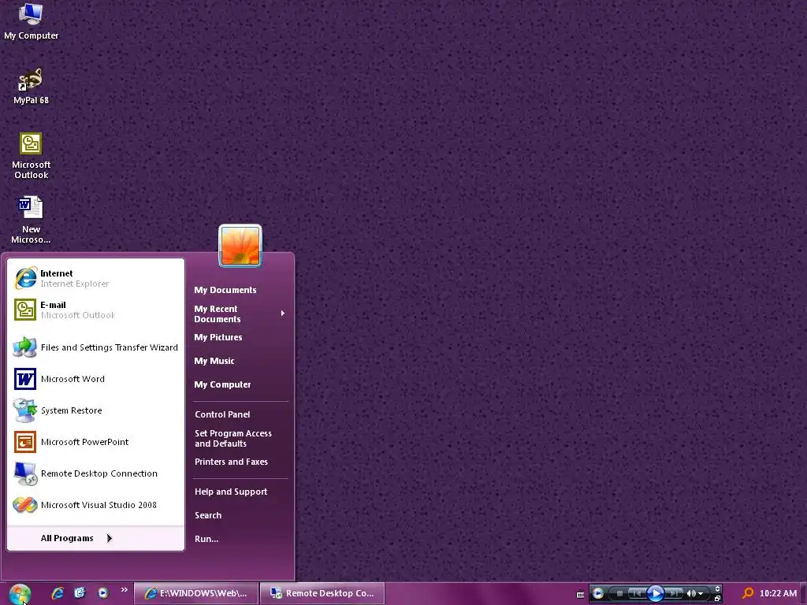The image size is (807, 605).
Task: Start Files and Settings Transfer Wizard
Action: tap(95, 347)
